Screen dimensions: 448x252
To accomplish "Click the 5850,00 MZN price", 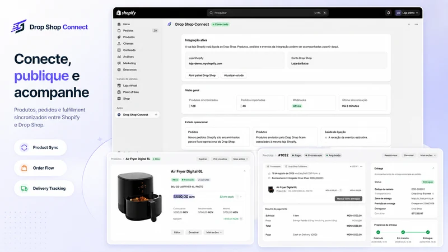I will tap(184, 197).
